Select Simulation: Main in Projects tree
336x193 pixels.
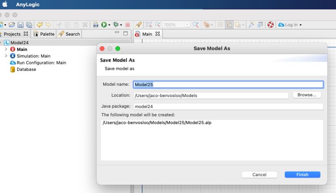coord(34,56)
